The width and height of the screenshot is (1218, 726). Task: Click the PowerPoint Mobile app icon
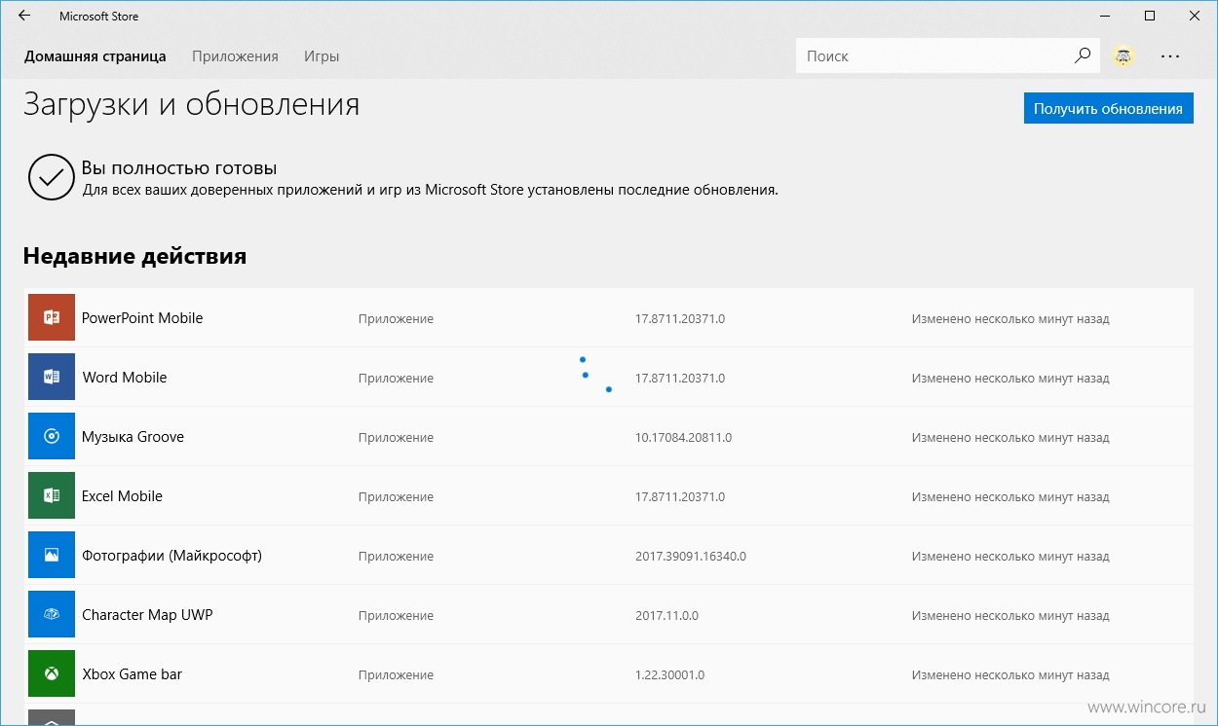click(x=52, y=317)
